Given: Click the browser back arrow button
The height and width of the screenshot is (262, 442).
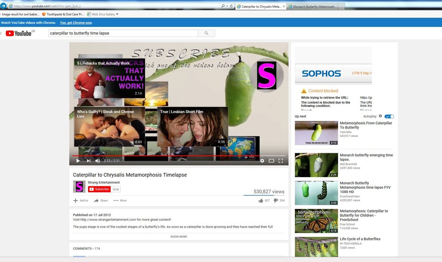Looking at the screenshot, I should [x=3, y=6].
